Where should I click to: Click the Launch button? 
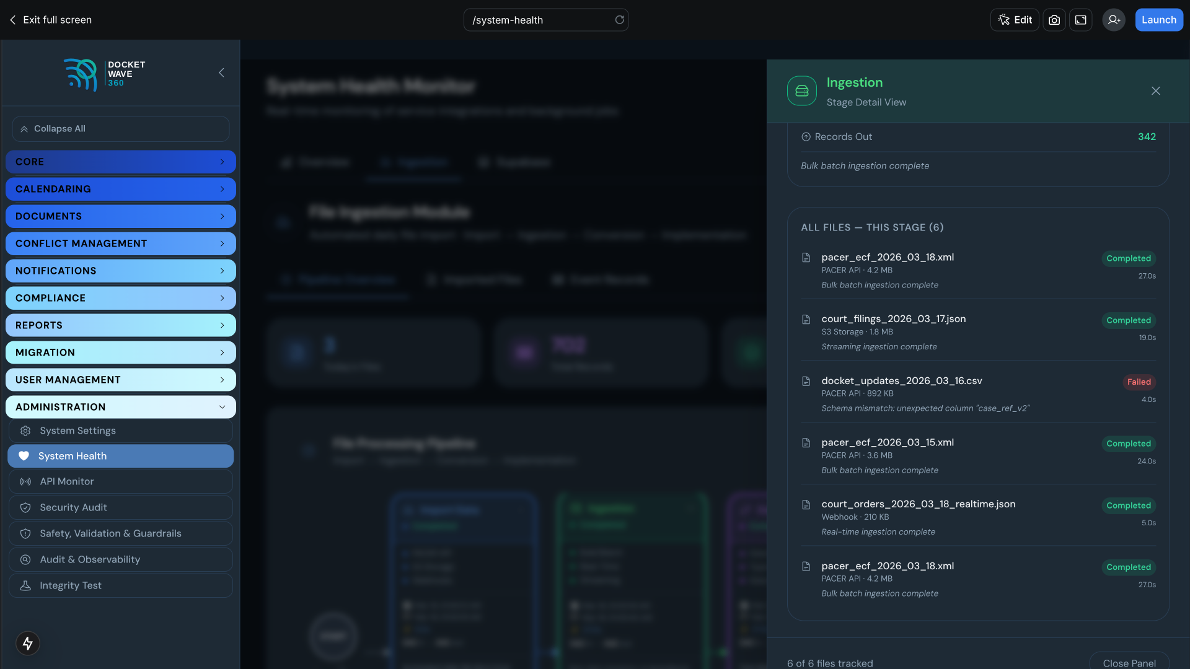coord(1159,20)
